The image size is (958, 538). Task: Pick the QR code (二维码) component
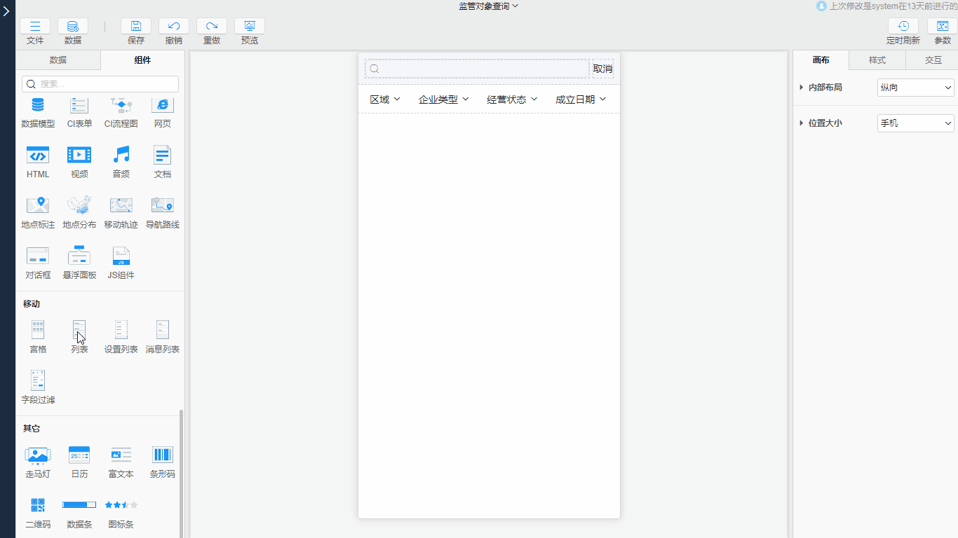38,506
